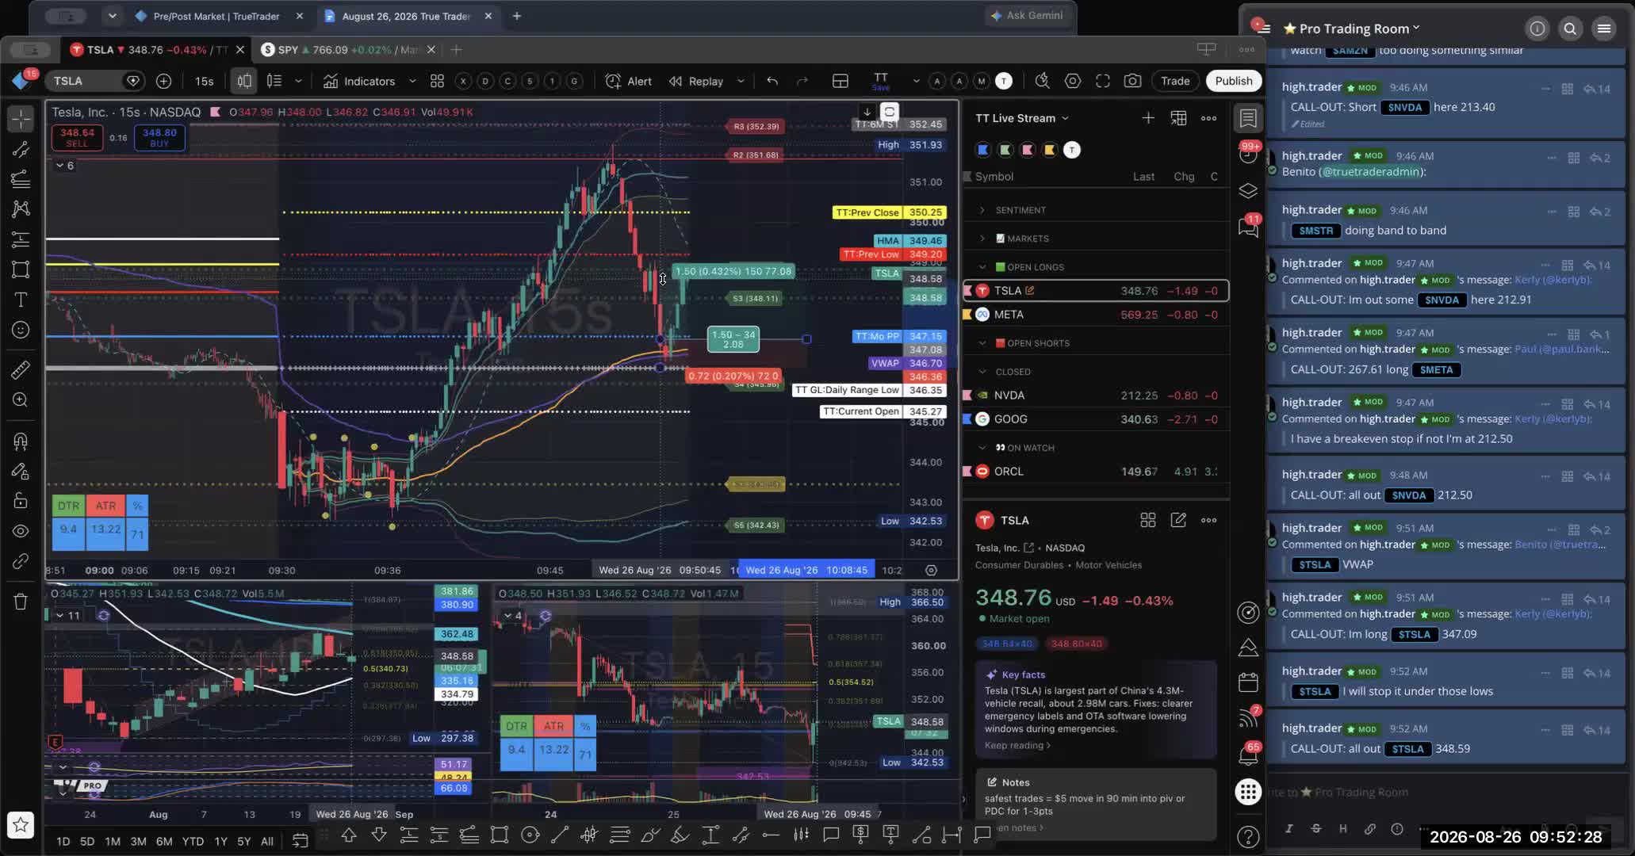The width and height of the screenshot is (1635, 856).
Task: Click the candles chart style button
Action: click(244, 81)
